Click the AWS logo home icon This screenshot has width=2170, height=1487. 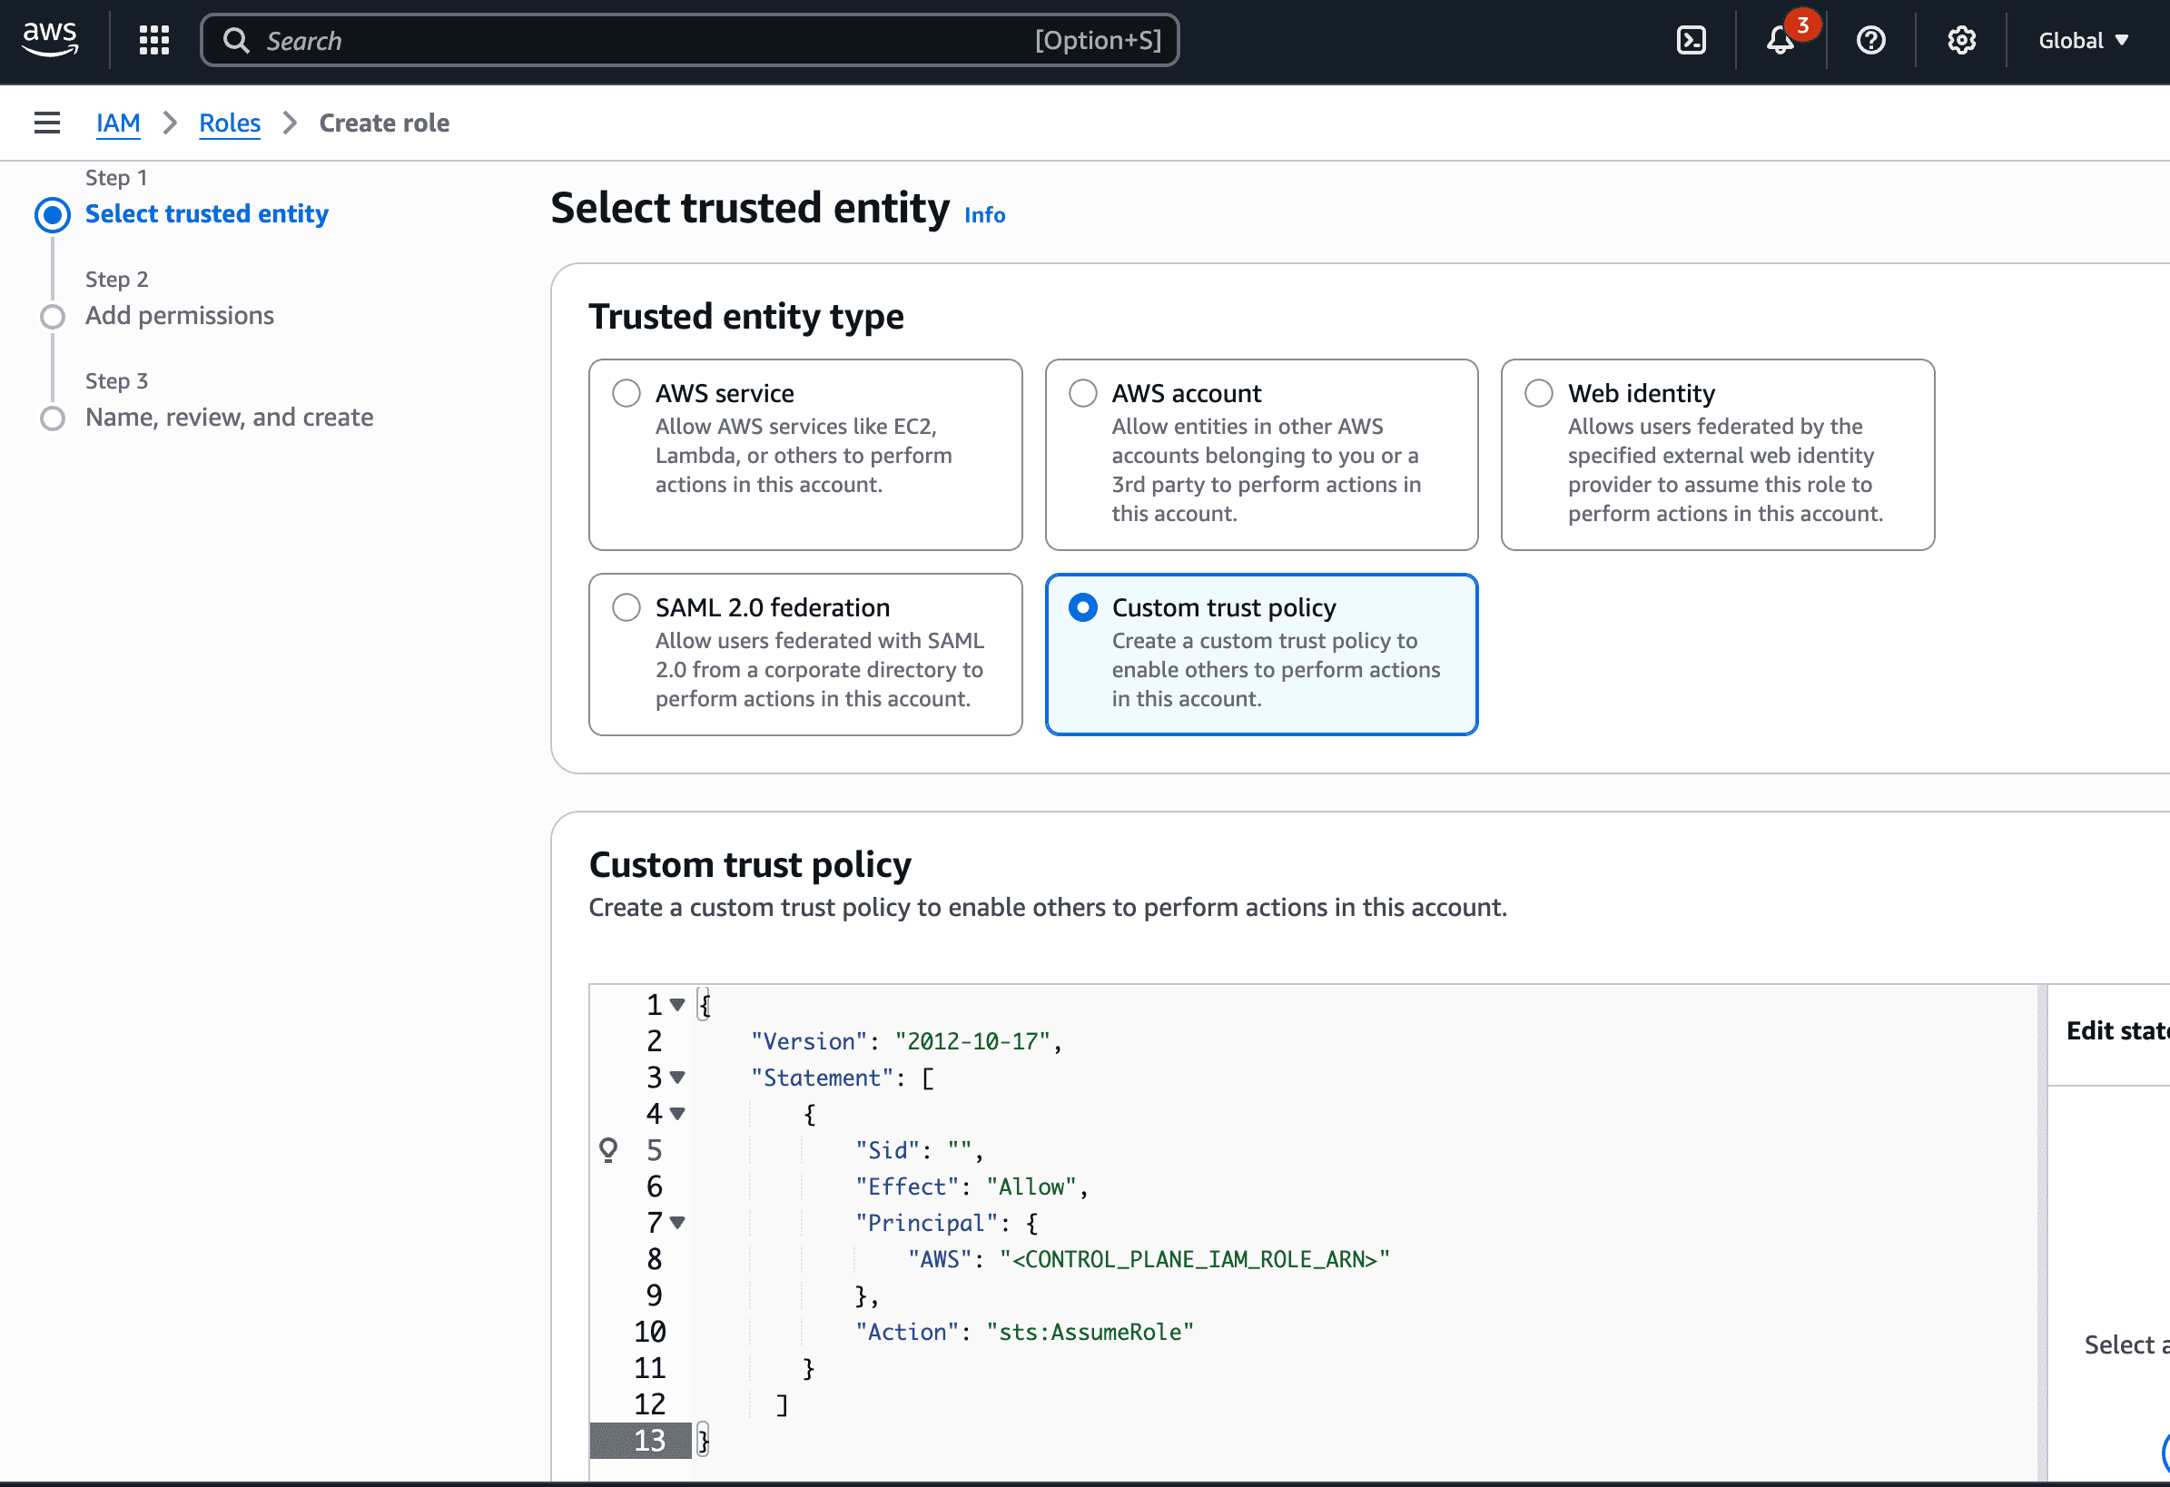pyautogui.click(x=51, y=39)
